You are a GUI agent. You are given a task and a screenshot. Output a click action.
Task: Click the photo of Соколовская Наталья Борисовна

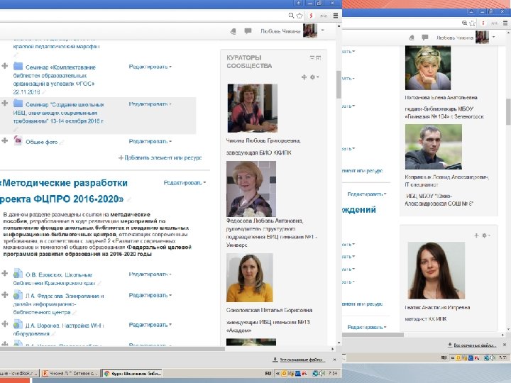[250, 278]
